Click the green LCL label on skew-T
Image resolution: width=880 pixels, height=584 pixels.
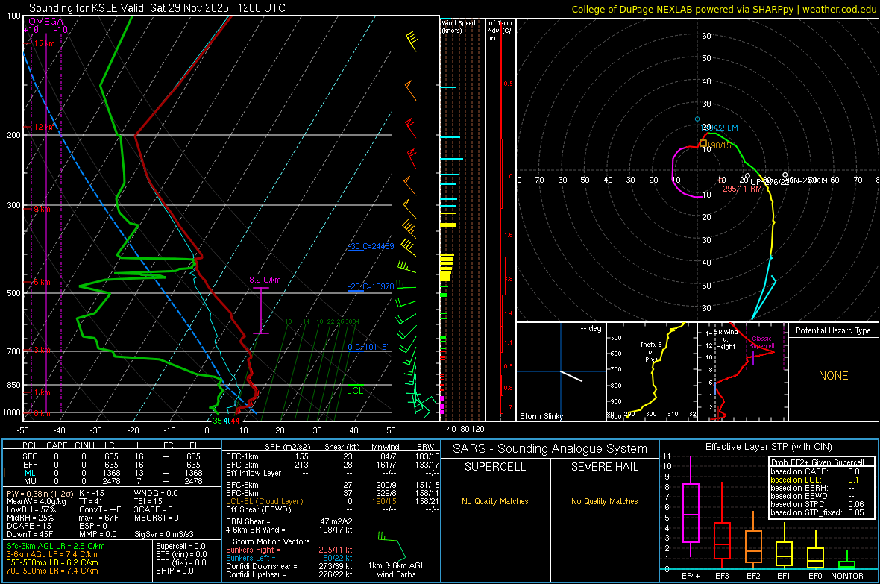(x=355, y=390)
